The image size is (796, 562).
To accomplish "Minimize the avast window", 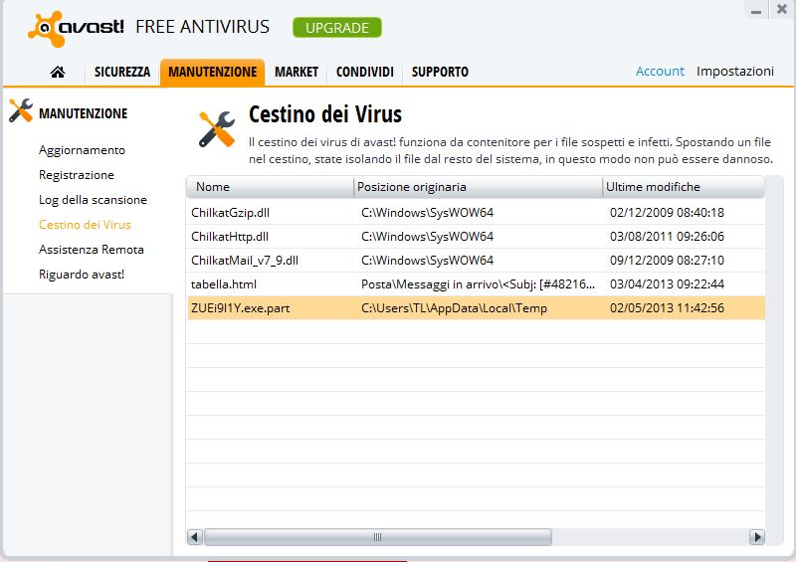I will 756,11.
